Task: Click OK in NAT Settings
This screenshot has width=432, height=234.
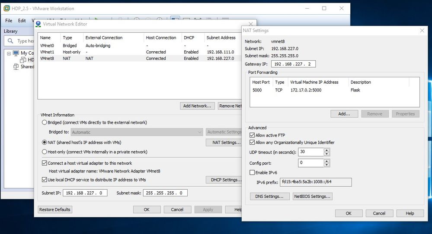Action: pos(349,213)
